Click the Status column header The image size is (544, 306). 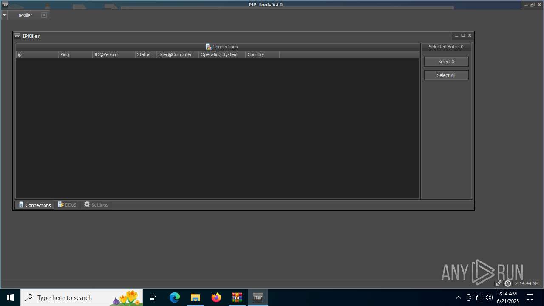pos(146,54)
